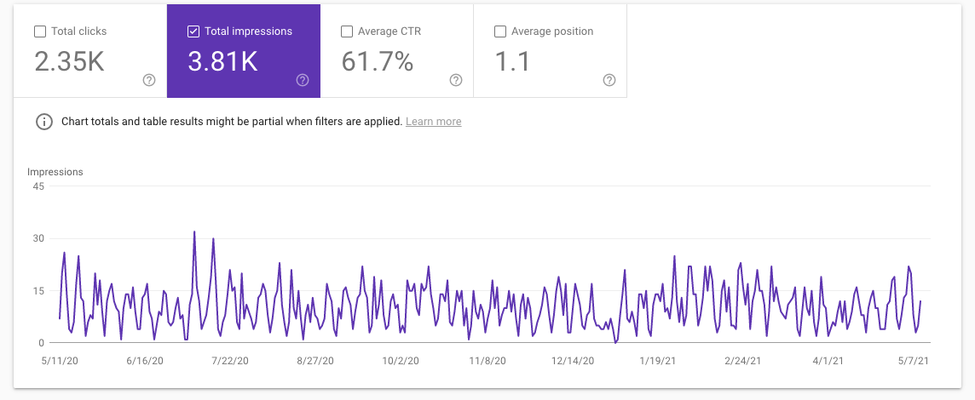This screenshot has height=400, width=975.
Task: Click the 4/1/21 date label
Action: [x=828, y=360]
